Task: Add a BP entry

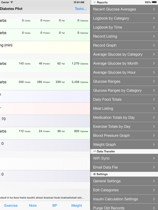Action: point(55,206)
